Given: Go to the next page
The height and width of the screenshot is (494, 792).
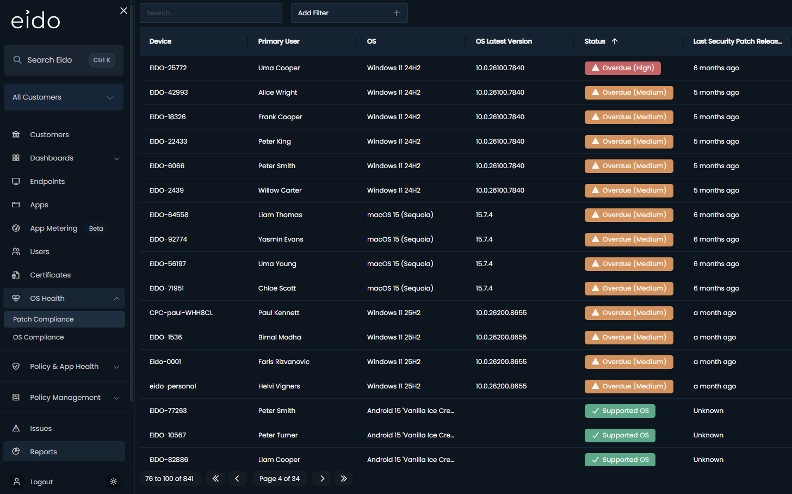Looking at the screenshot, I should coord(322,479).
